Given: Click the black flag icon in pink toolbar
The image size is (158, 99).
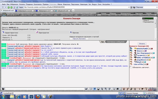Looking at the screenshot, I should click(142, 89).
